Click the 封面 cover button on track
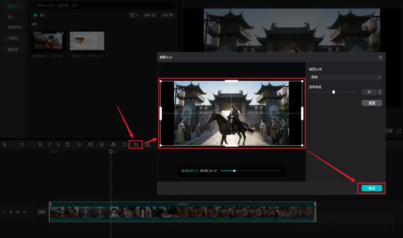This screenshot has height=238, width=403. tap(42, 212)
